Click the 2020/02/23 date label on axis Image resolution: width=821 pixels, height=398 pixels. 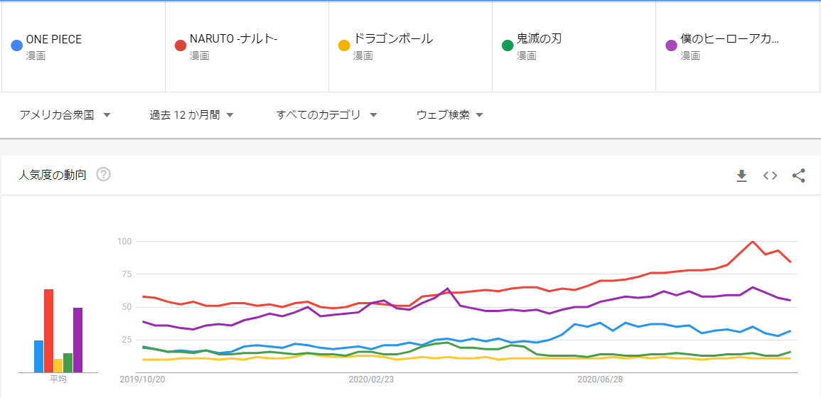click(371, 380)
